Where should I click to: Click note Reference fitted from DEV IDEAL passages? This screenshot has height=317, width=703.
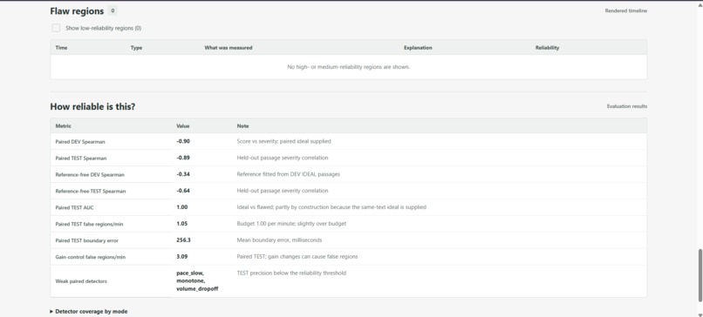pyautogui.click(x=289, y=174)
